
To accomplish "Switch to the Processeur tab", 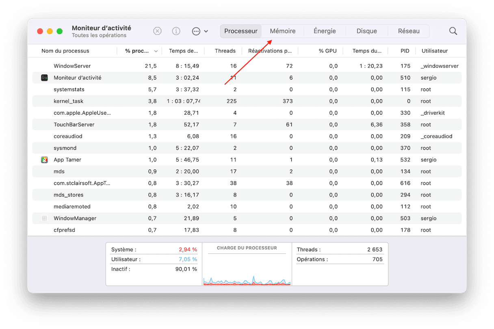I will (x=241, y=31).
